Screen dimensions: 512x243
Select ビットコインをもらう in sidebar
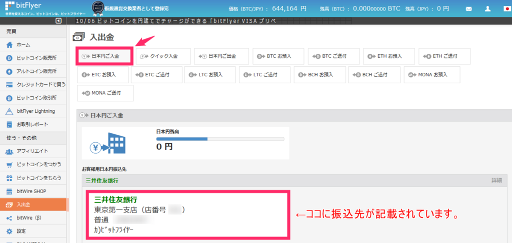(33, 178)
